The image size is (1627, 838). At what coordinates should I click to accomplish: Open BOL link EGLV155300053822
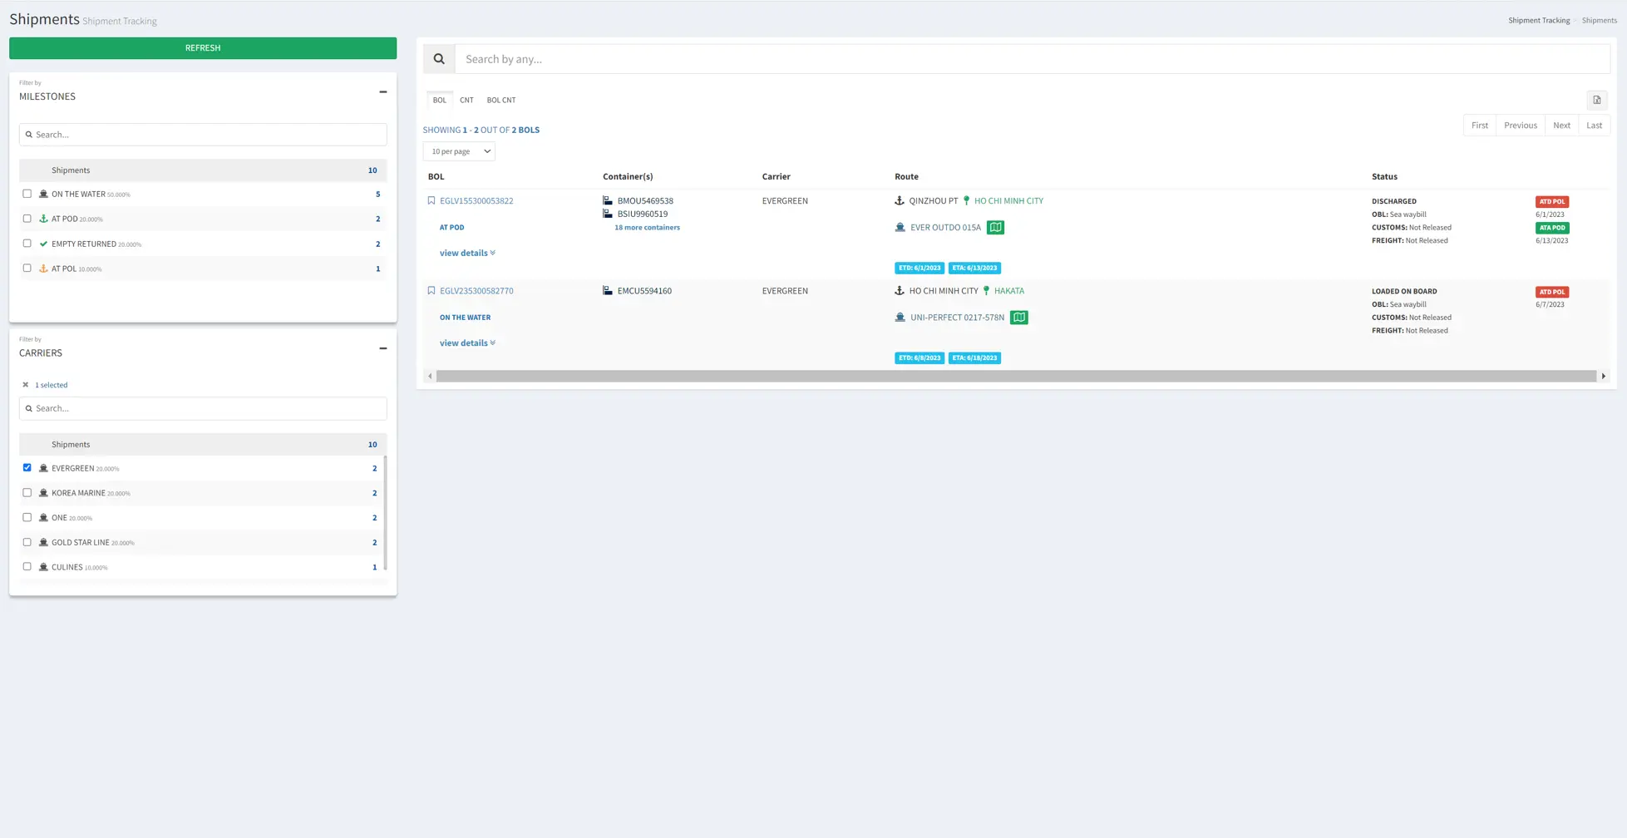click(x=476, y=200)
